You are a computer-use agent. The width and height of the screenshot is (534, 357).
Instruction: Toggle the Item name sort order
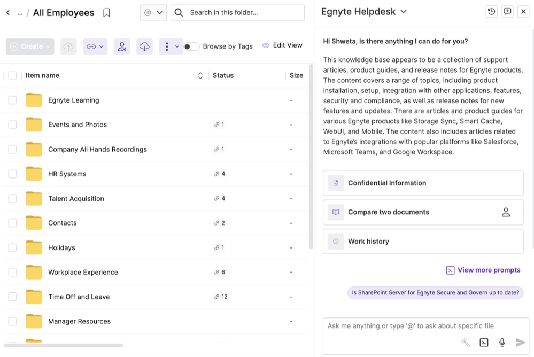point(200,75)
